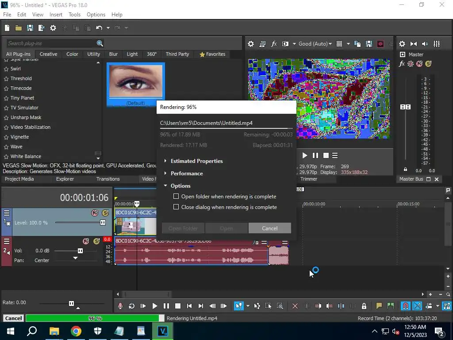Image resolution: width=453 pixels, height=340 pixels.
Task: Select the Tiny Planet plug-in
Action: point(22,98)
